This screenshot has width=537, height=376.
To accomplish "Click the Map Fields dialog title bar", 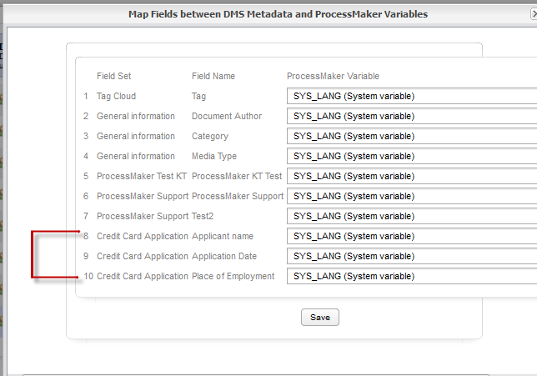I will (x=278, y=14).
